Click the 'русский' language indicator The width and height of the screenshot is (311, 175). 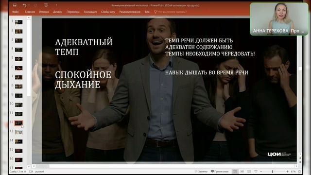tap(40, 172)
